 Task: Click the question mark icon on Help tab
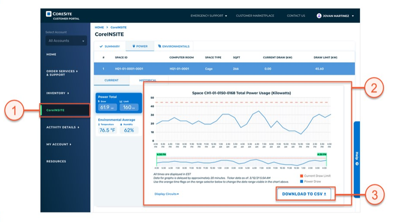coord(357,163)
